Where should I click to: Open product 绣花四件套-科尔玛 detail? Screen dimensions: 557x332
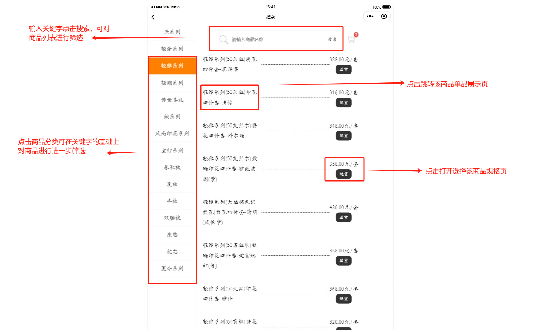point(230,131)
